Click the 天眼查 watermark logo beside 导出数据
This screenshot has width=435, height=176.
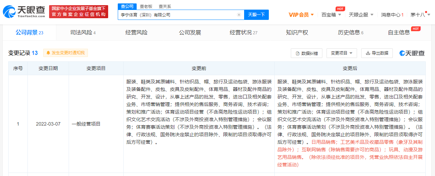(x=412, y=53)
